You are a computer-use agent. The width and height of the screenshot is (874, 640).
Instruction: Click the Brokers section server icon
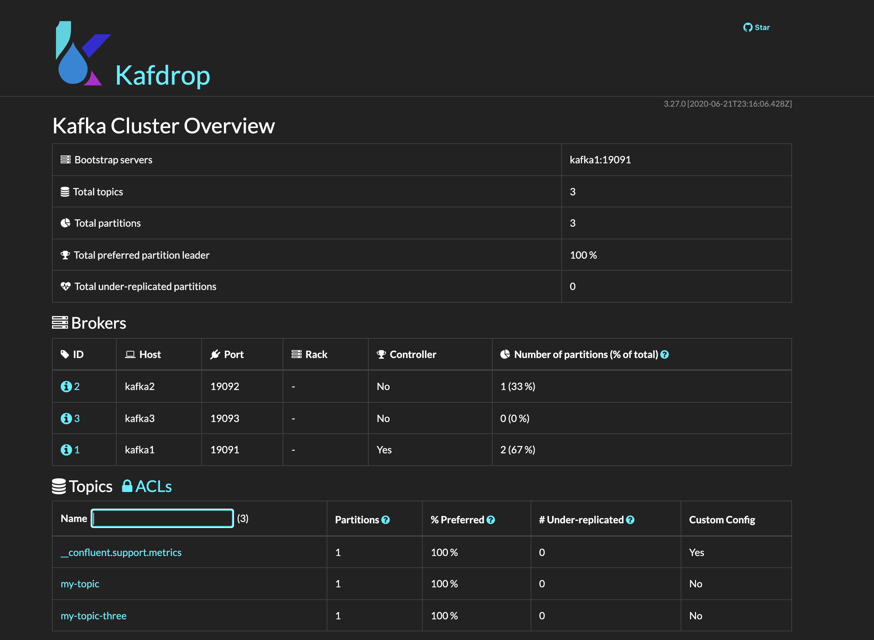click(x=59, y=323)
